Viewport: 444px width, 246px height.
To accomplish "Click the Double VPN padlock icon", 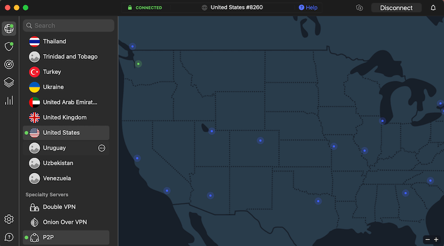I will (34, 207).
